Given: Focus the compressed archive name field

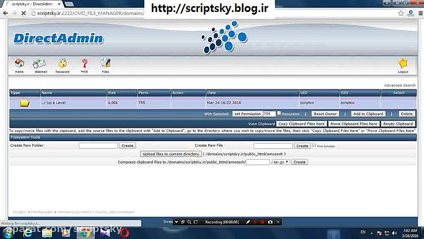Looking at the screenshot, I should (x=258, y=162).
